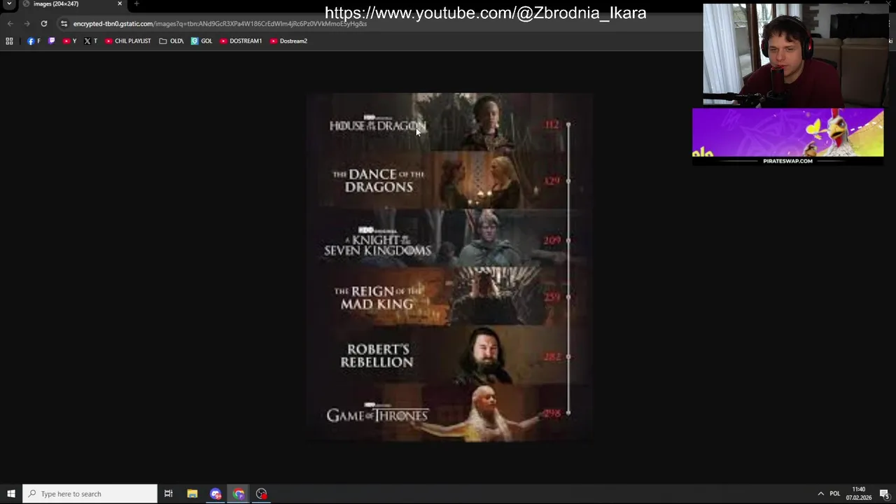Viewport: 896px width, 504px height.
Task: Click the timeline image in the page
Action: (449, 267)
